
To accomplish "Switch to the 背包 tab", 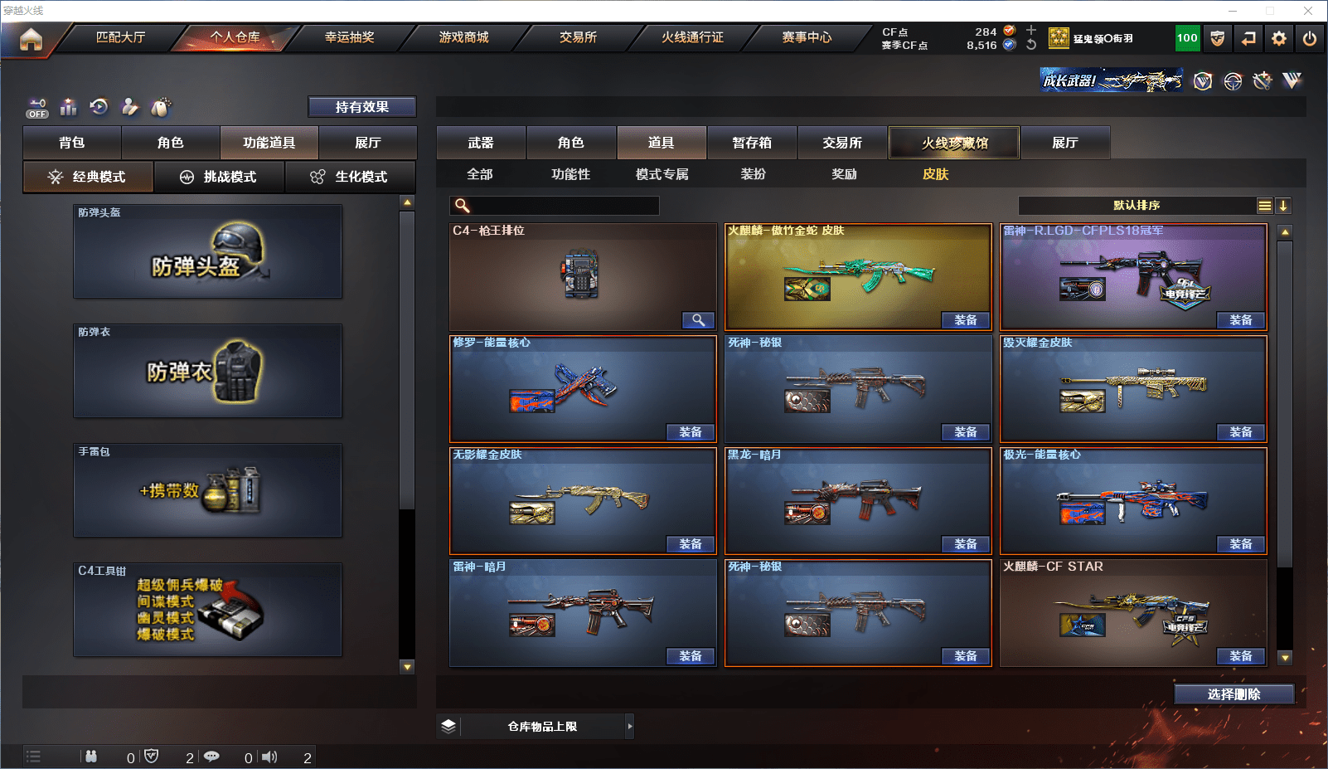I will (72, 143).
